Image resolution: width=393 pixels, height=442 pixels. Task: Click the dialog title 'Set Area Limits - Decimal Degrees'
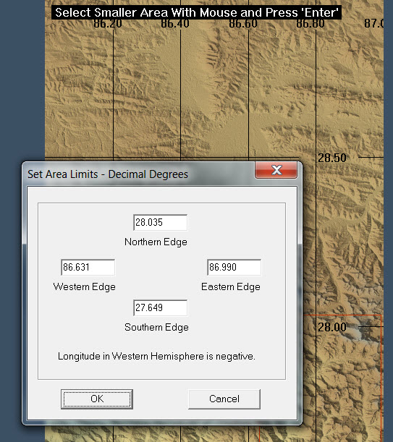click(x=108, y=174)
